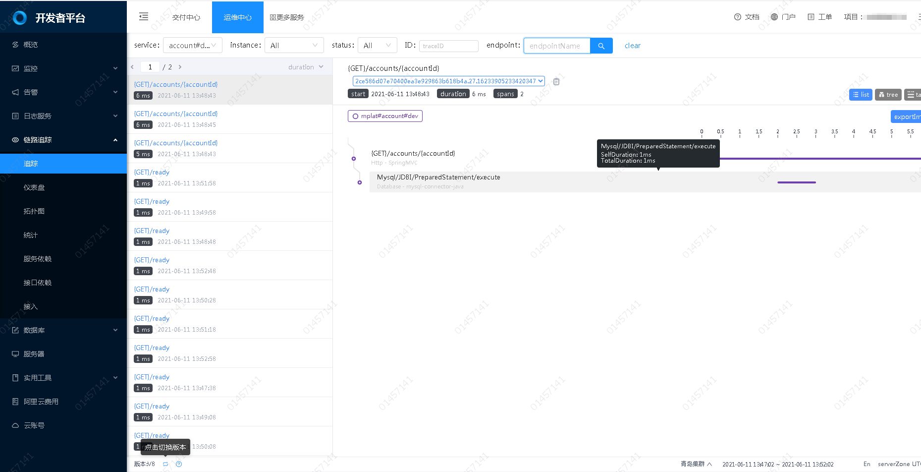Click the clear link in the filter bar
This screenshot has width=921, height=472.
[x=632, y=46]
